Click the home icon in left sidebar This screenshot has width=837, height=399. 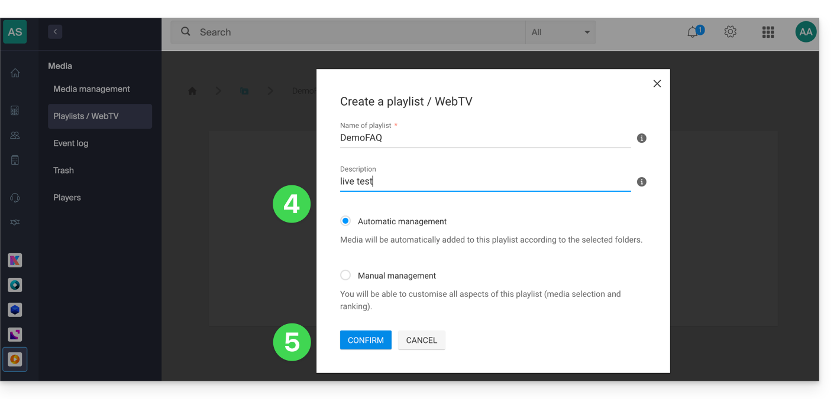tap(15, 73)
